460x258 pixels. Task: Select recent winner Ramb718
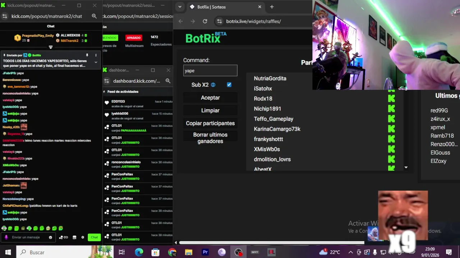[442, 136]
